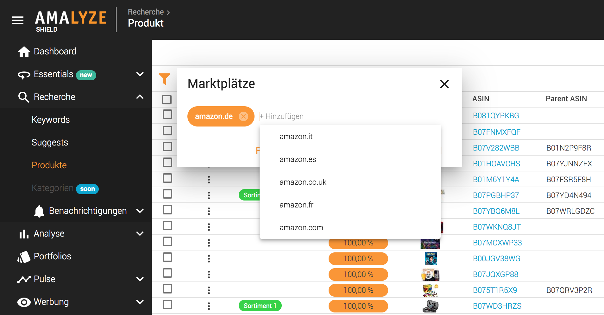Open the Portfolios menu entry
604x315 pixels.
tap(53, 256)
